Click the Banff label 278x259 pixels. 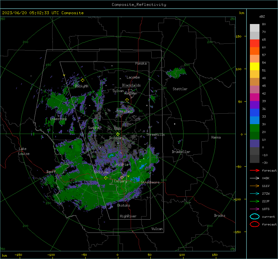(x=51, y=172)
